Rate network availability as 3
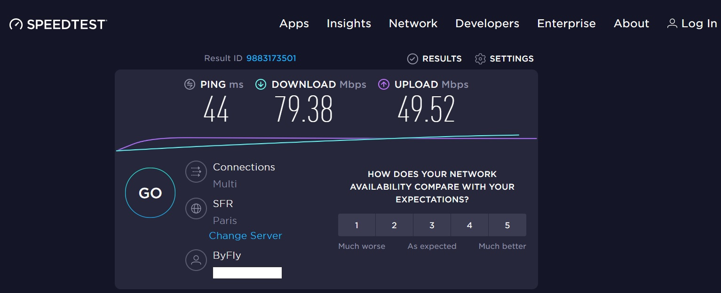 432,225
